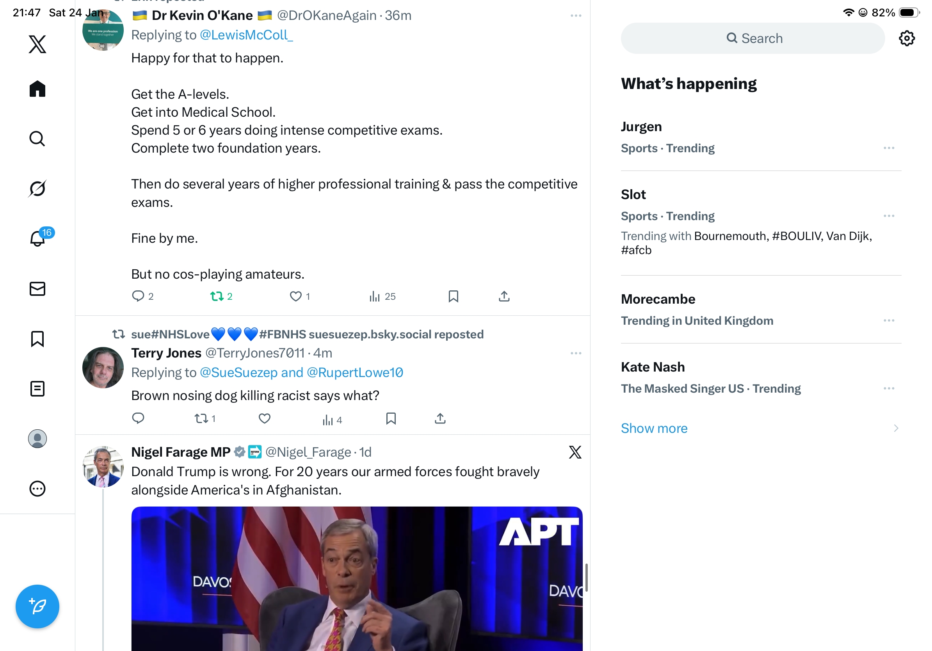The image size is (932, 651).
Task: View analytics on Terry Jones post
Action: [332, 419]
